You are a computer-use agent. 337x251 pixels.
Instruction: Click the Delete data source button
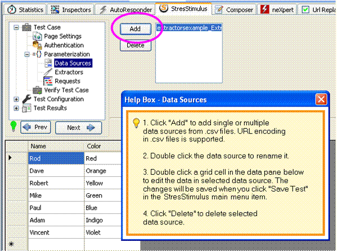136,45
